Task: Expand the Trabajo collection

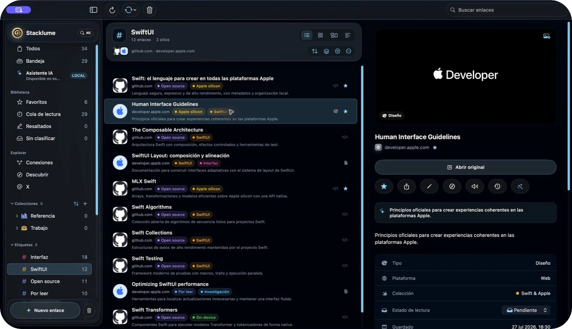Action: (x=17, y=228)
